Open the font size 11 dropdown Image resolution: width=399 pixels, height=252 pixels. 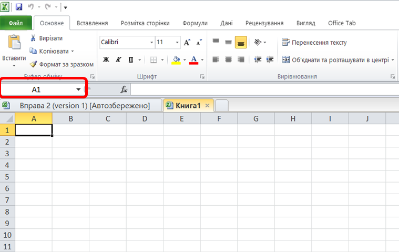tap(177, 42)
